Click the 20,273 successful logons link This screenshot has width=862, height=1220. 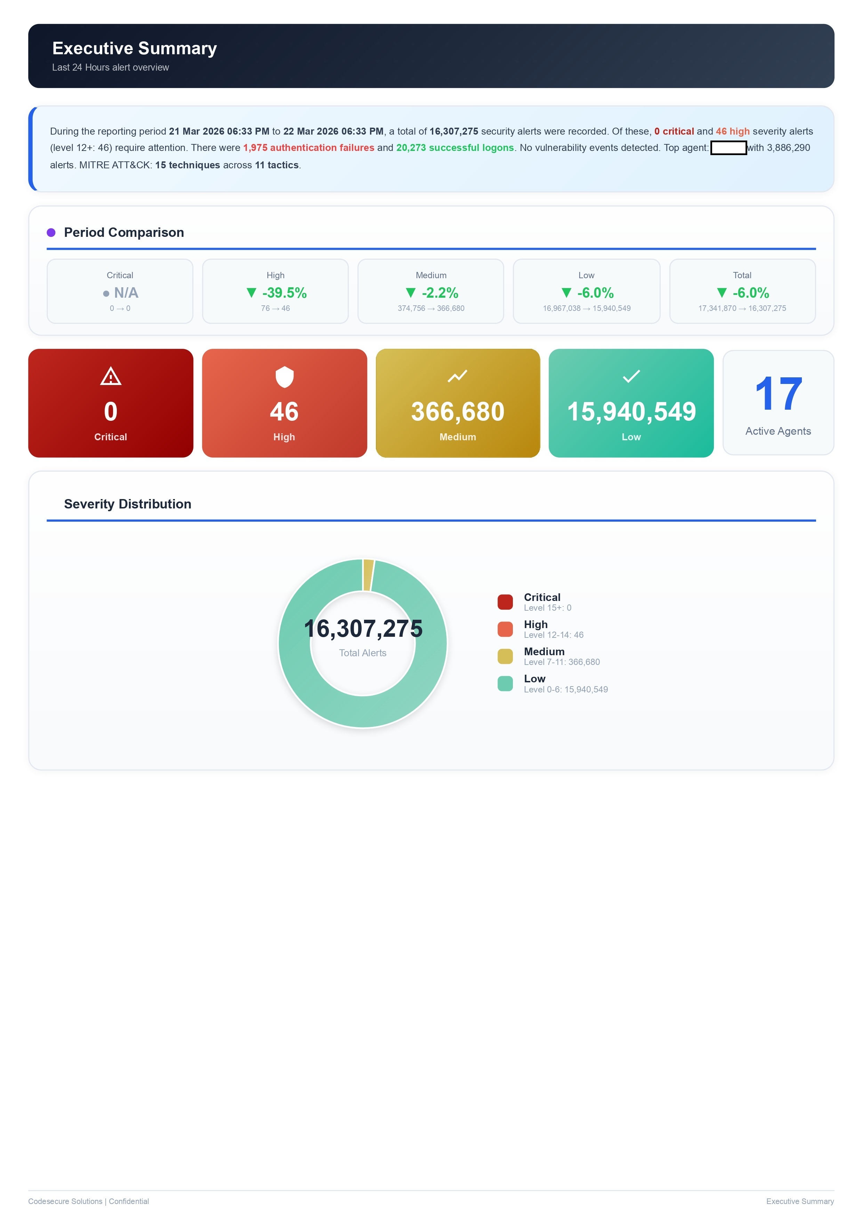coord(454,148)
